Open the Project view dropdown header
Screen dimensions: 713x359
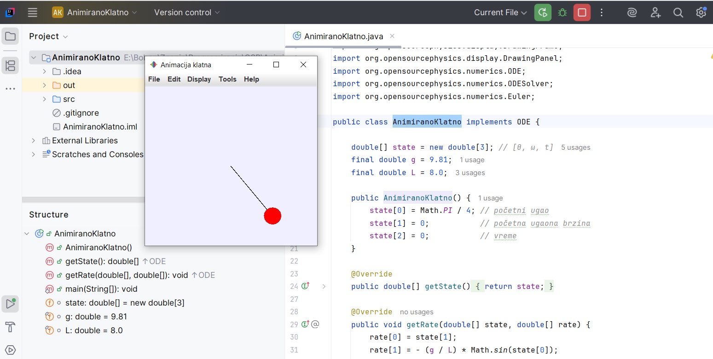(48, 36)
